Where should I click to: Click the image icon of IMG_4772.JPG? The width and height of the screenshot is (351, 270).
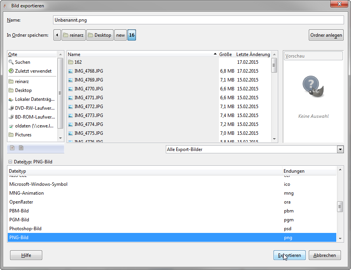coord(71,107)
